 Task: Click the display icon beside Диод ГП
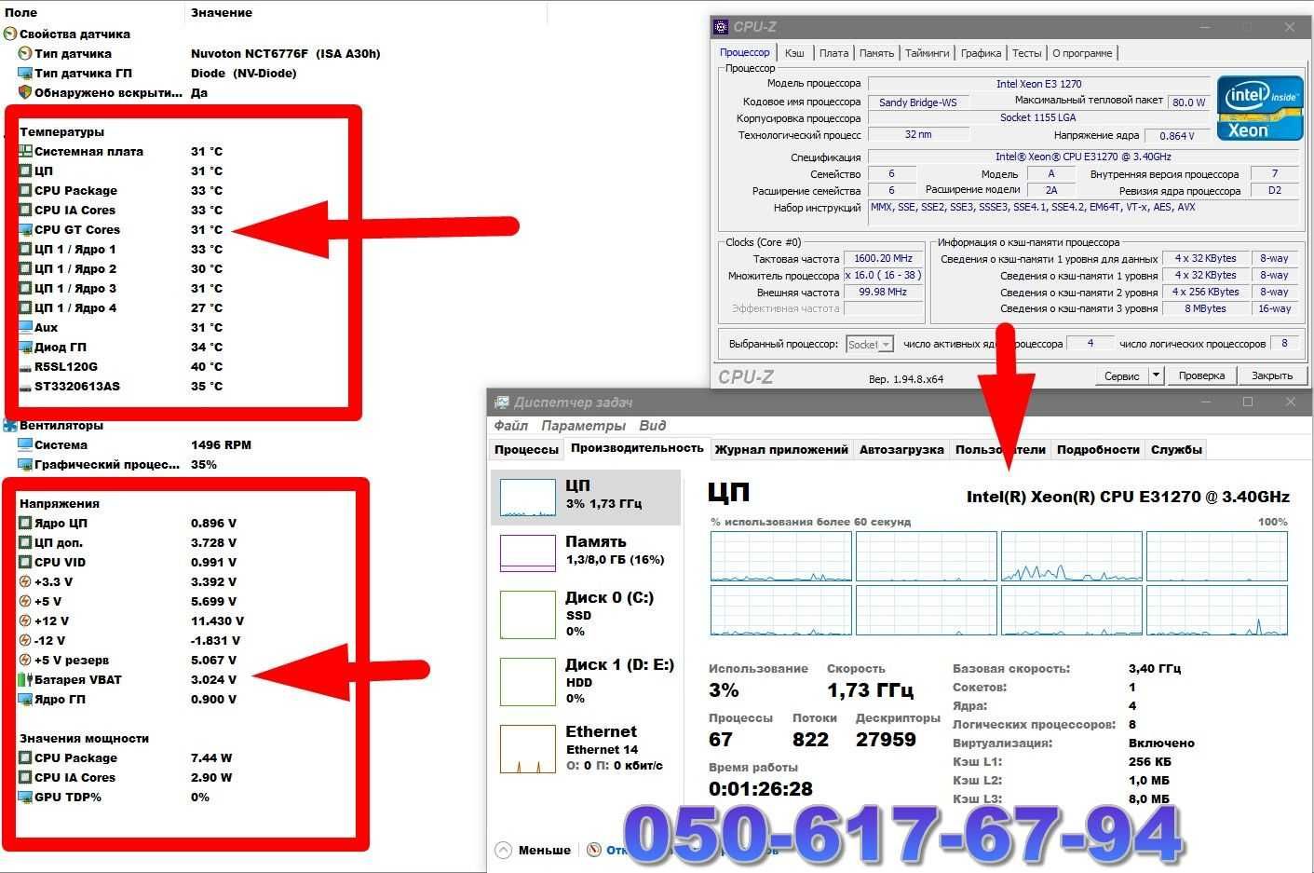(x=25, y=347)
